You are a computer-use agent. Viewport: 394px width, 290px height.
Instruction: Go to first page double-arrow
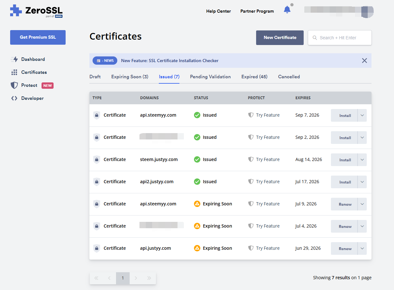pyautogui.click(x=96, y=278)
